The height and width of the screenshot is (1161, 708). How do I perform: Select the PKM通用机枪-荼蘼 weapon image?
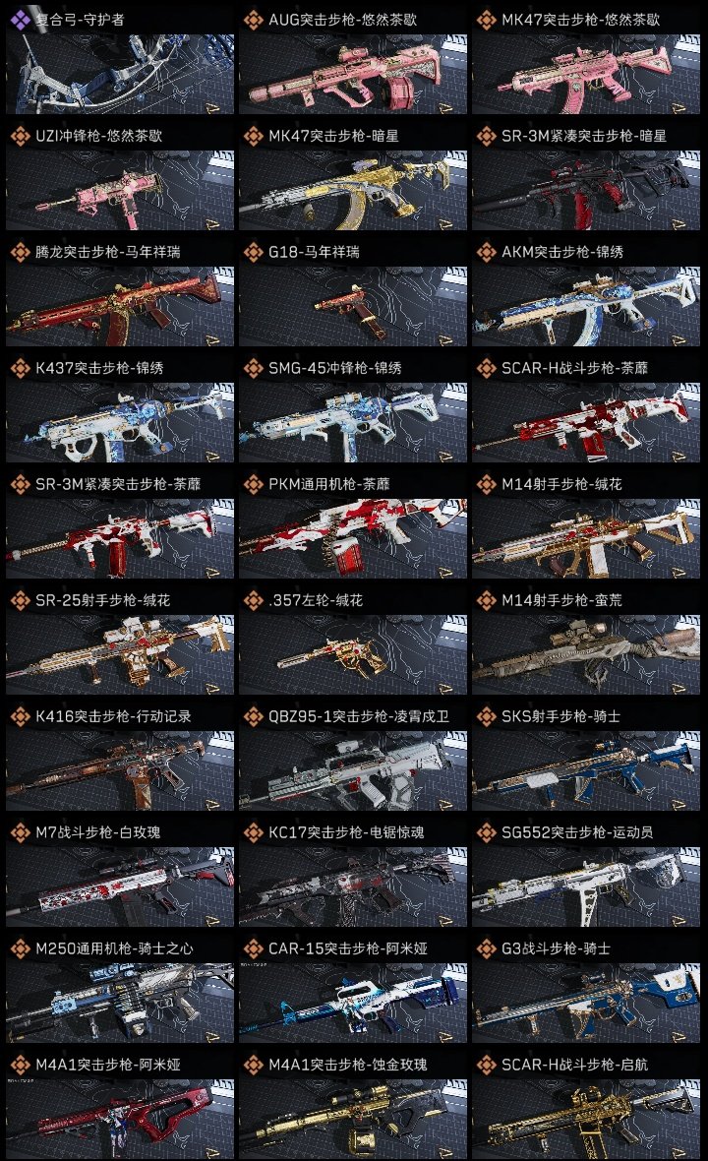(353, 538)
